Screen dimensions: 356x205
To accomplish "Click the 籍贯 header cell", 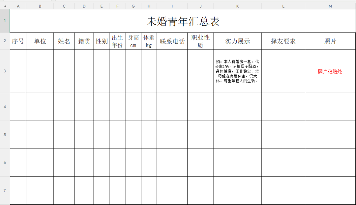I will pyautogui.click(x=84, y=41).
